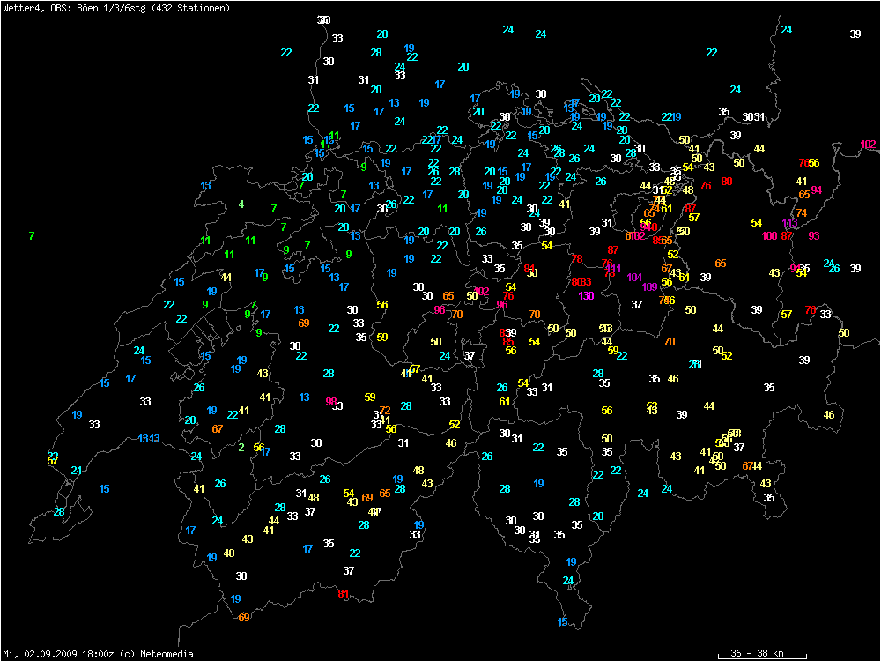Click the magenta 130 gust value
Viewport: 881px width, 661px height.
tap(587, 295)
